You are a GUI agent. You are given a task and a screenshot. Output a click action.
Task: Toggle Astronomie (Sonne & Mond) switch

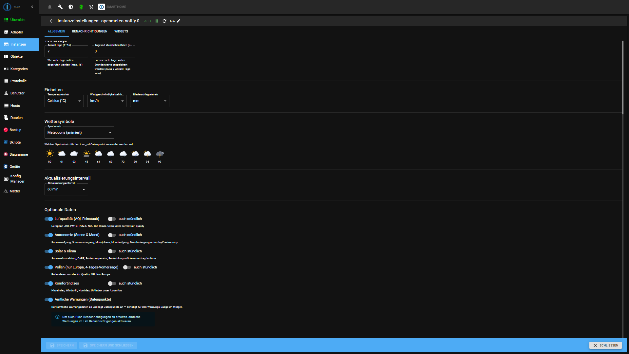(49, 235)
